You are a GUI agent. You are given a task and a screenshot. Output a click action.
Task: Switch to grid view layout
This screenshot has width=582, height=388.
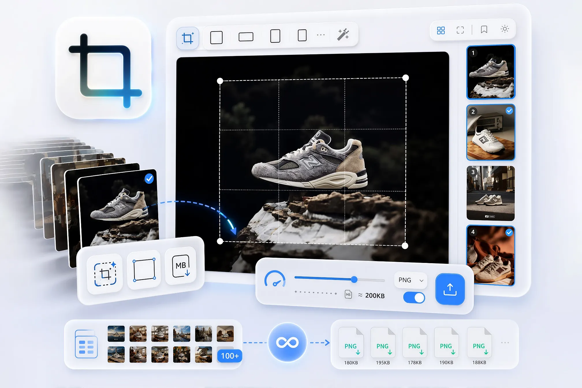[x=441, y=30]
